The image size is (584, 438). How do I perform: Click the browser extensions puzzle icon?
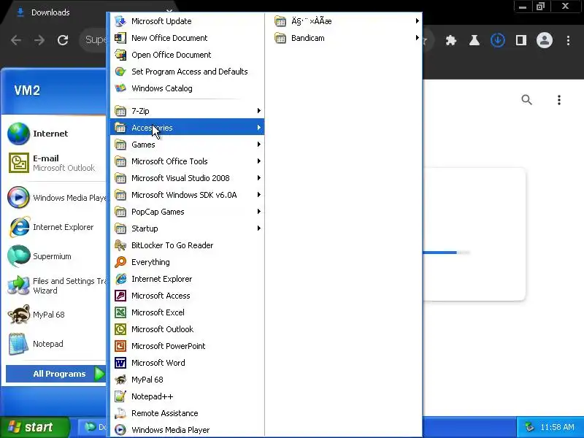451,40
